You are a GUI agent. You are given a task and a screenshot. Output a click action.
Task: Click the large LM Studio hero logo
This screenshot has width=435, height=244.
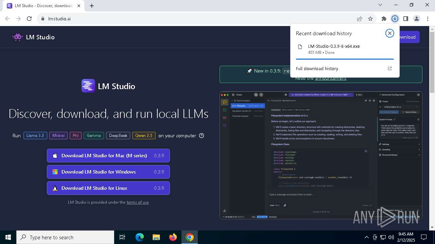(x=88, y=86)
